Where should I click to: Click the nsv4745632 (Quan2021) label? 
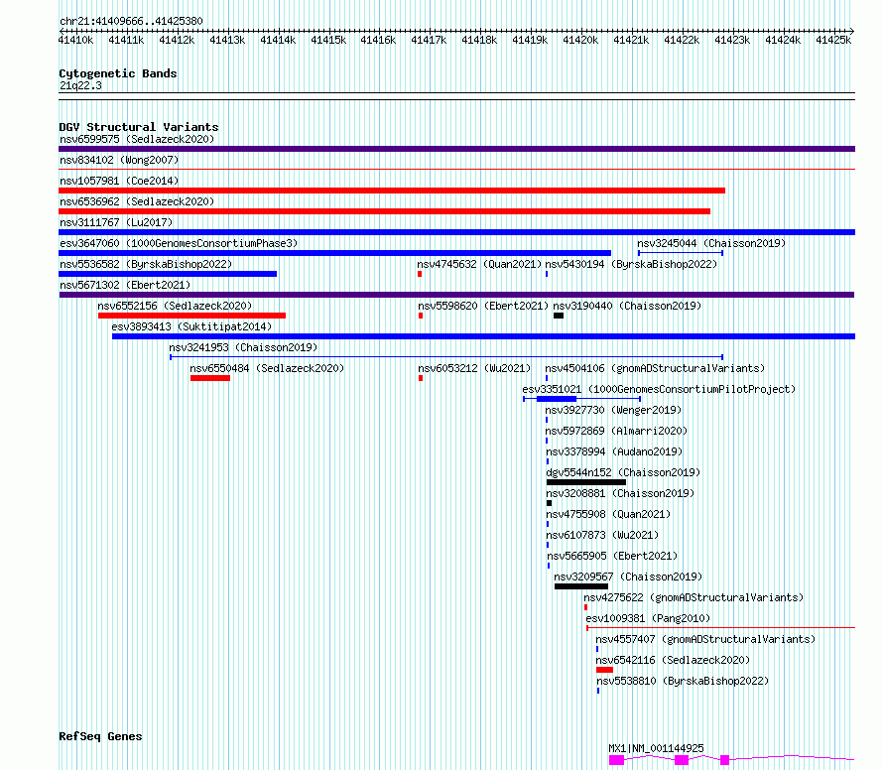point(479,264)
